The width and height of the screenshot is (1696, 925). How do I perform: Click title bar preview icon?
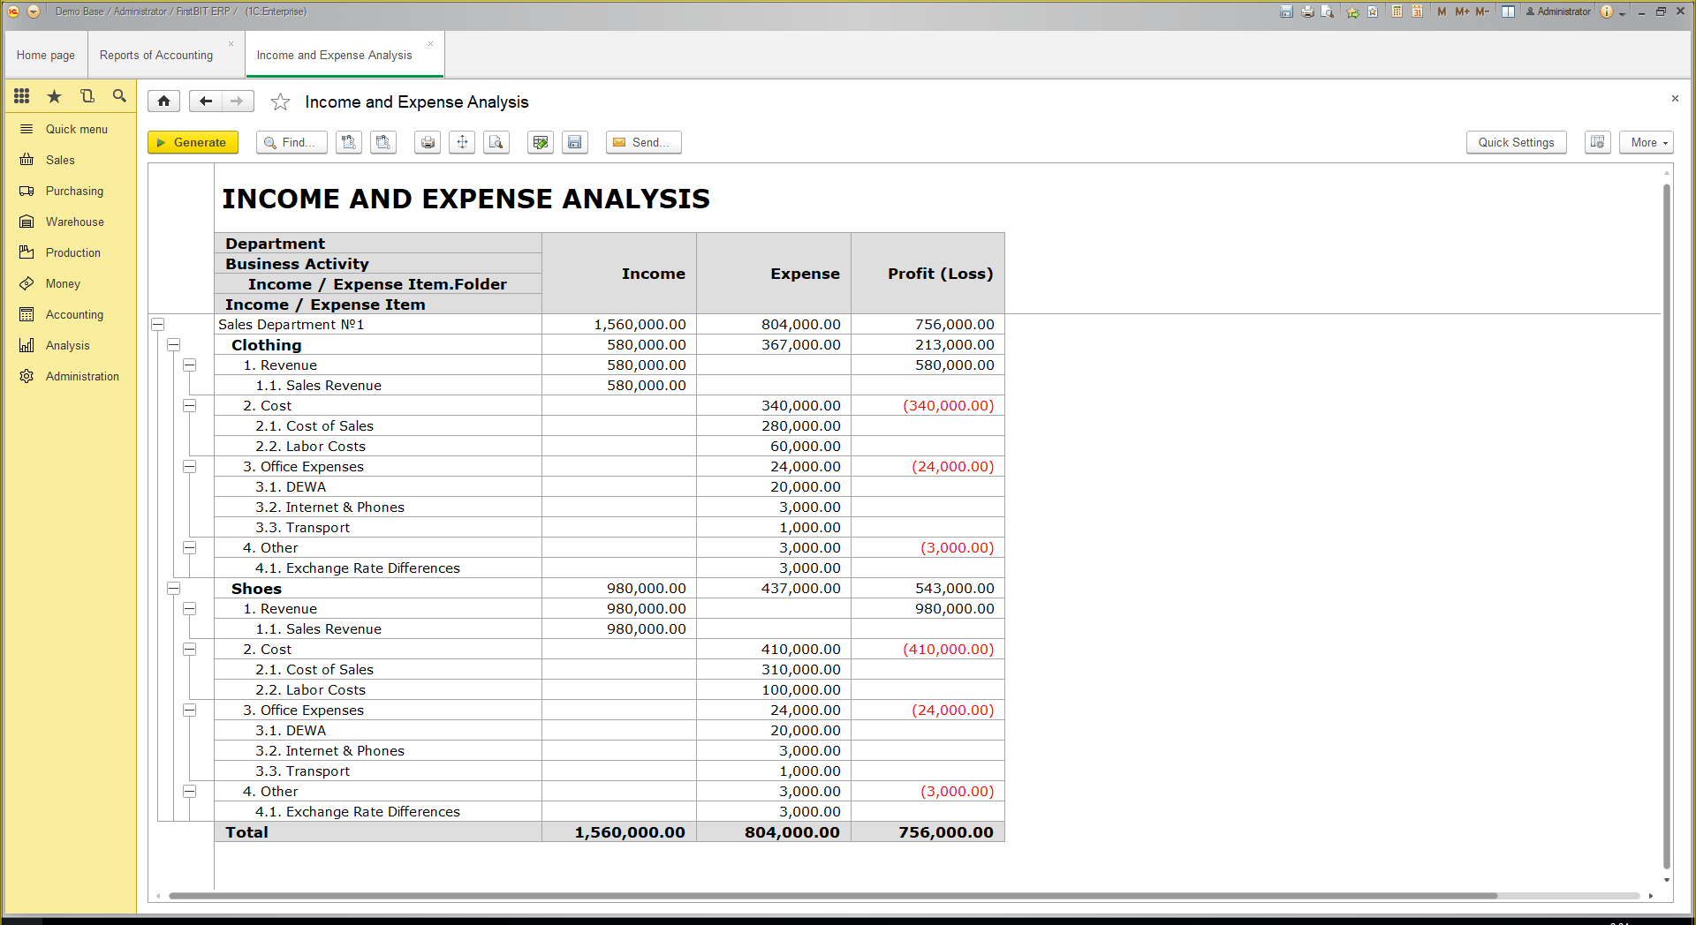click(x=1328, y=11)
